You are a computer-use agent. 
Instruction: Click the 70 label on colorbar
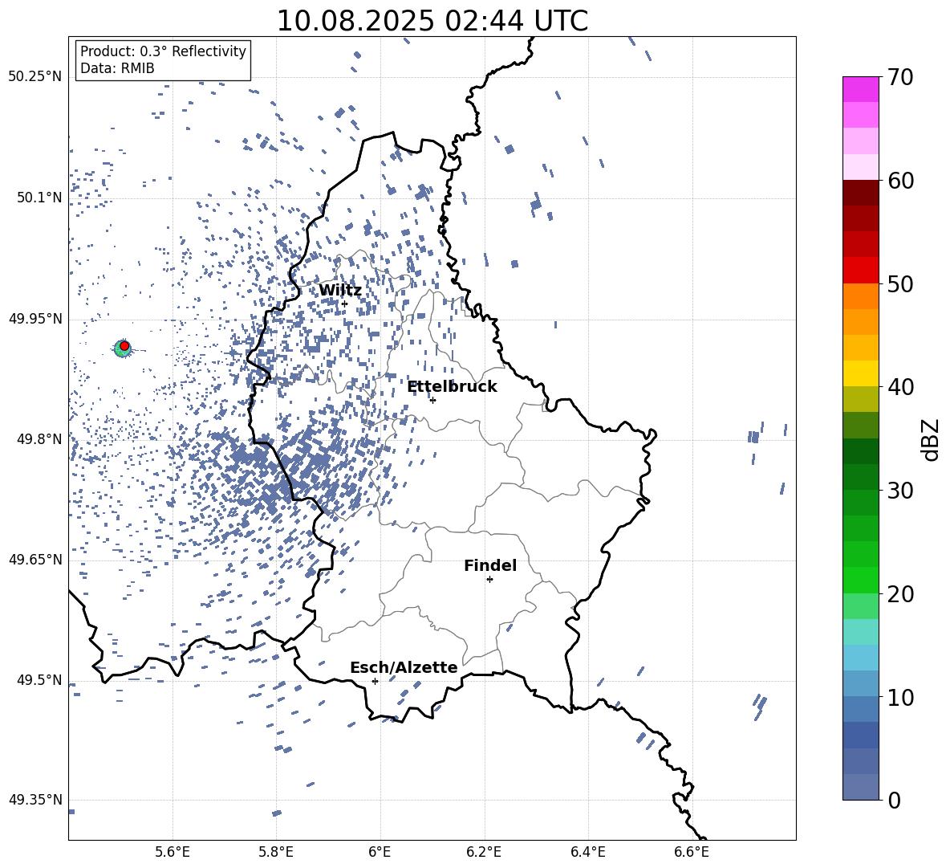(900, 78)
